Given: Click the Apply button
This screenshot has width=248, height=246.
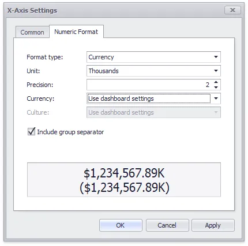Looking at the screenshot, I should tap(213, 225).
